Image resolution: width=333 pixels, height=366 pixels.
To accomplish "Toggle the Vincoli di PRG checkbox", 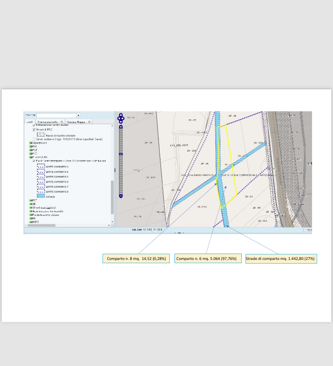I will coord(34,130).
